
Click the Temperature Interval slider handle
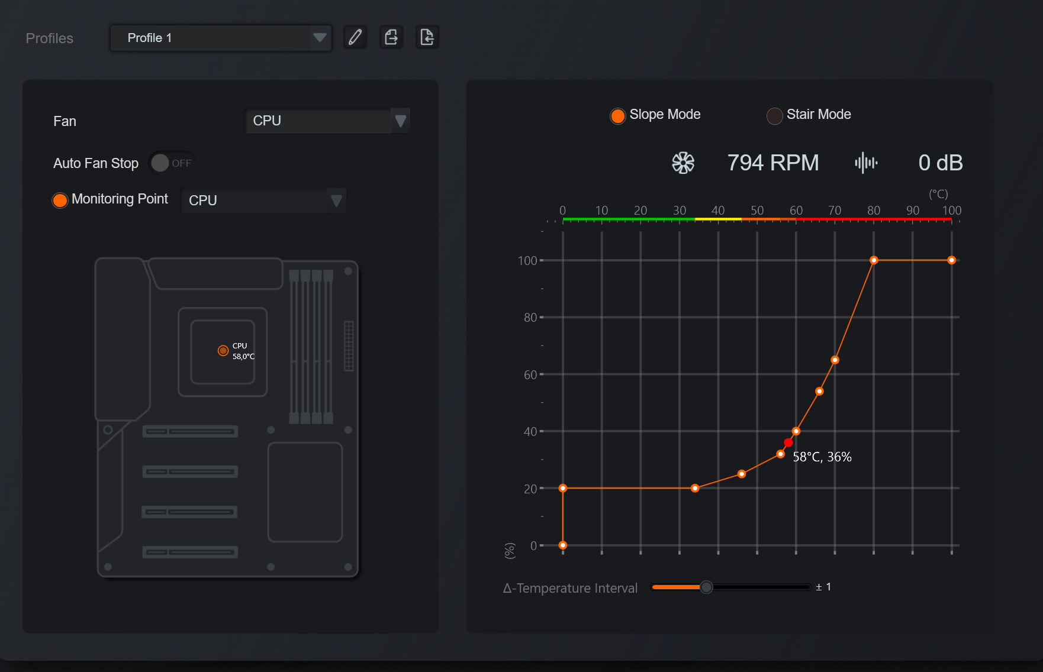pos(706,587)
